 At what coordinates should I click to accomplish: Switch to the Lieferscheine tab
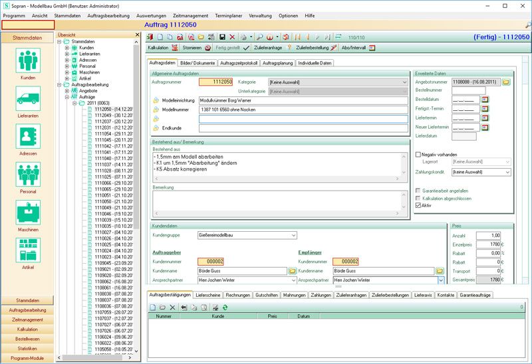coord(208,295)
